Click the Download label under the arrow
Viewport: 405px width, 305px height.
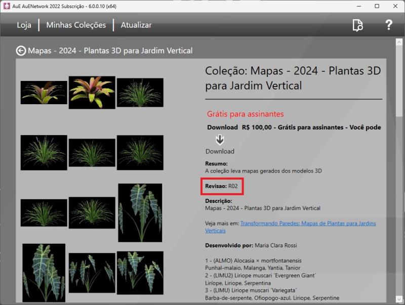tap(220, 151)
